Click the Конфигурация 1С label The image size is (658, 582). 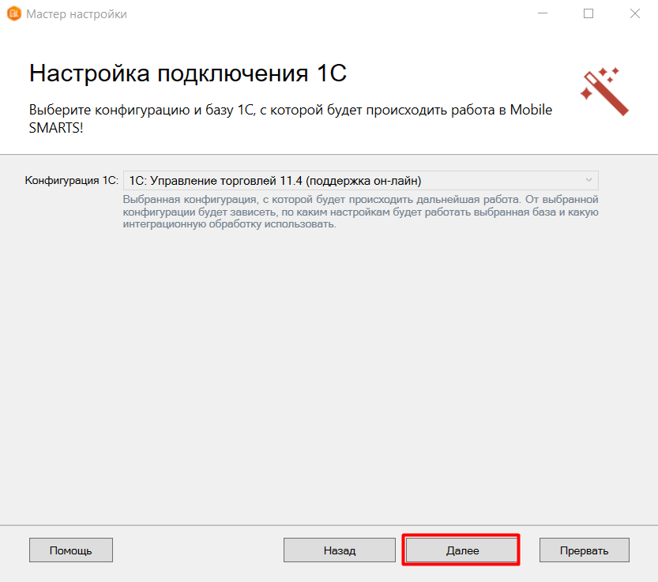[72, 180]
